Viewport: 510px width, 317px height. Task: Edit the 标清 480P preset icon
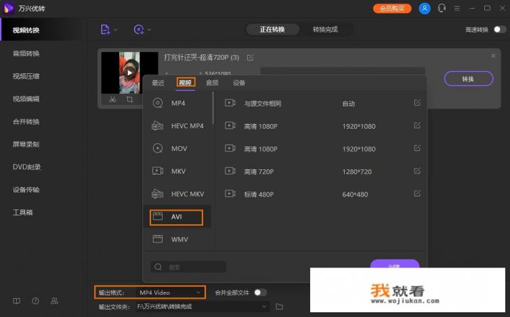tap(417, 194)
